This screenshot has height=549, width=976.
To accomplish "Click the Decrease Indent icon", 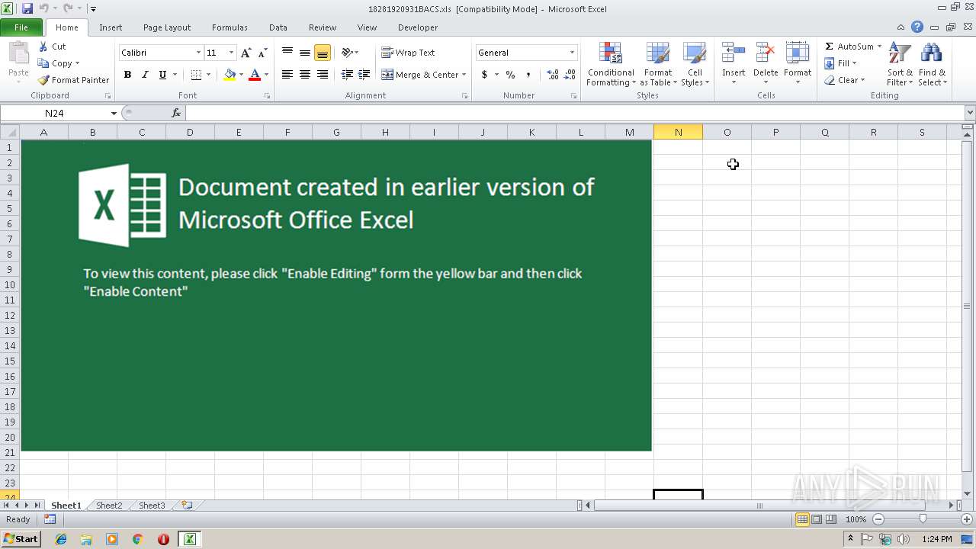I will pyautogui.click(x=347, y=75).
